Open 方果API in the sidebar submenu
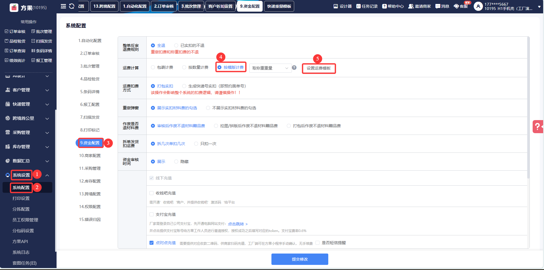Image resolution: width=544 pixels, height=270 pixels. point(20,242)
